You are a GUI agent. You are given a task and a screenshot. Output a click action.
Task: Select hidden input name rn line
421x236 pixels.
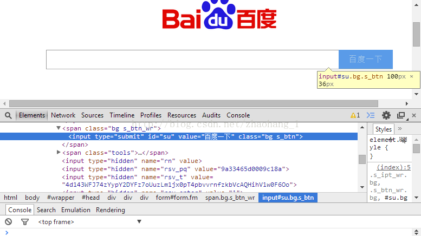coord(132,161)
